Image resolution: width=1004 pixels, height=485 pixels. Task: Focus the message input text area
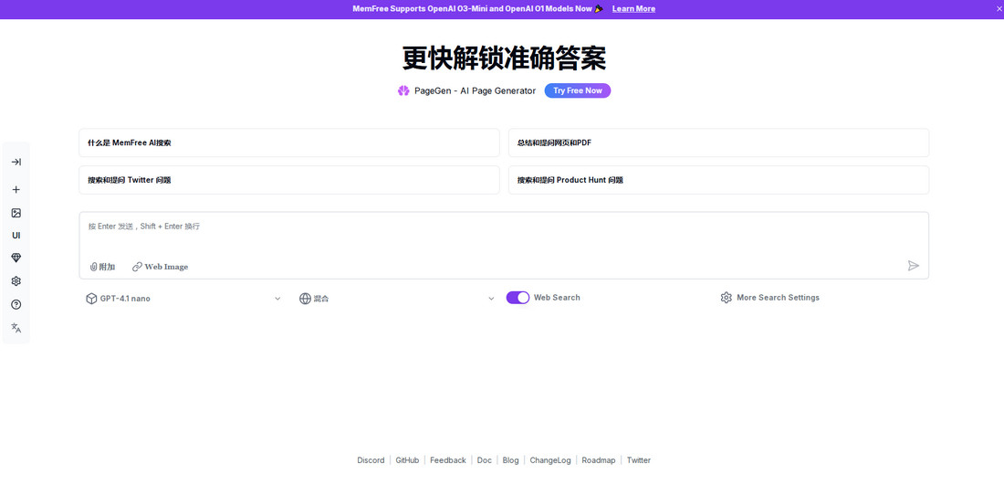[x=503, y=234]
